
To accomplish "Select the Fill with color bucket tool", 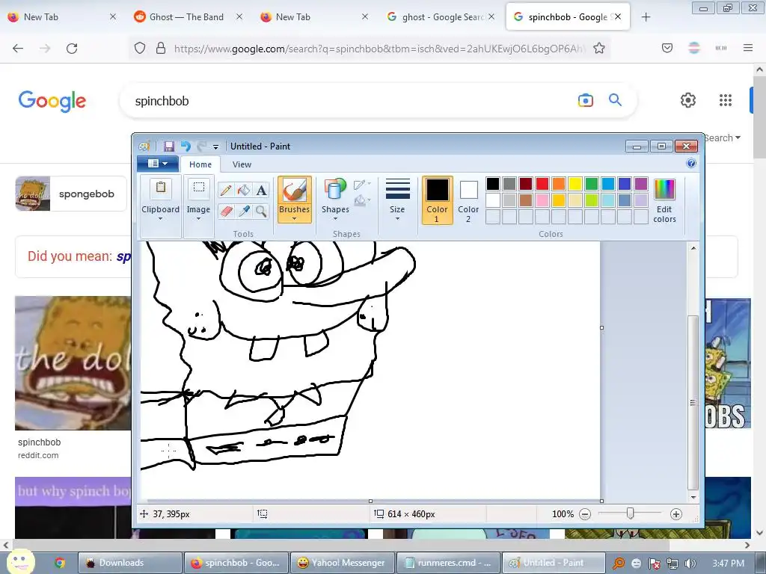I will tap(243, 190).
